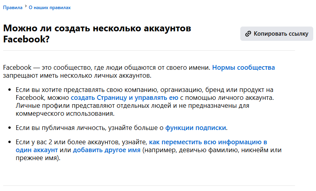The height and width of the screenshot is (191, 316).
Task: Open the О наших правилах breadcrumb
Action: (x=50, y=8)
